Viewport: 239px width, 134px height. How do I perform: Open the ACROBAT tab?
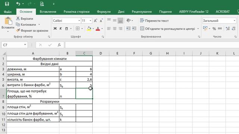coord(223,12)
